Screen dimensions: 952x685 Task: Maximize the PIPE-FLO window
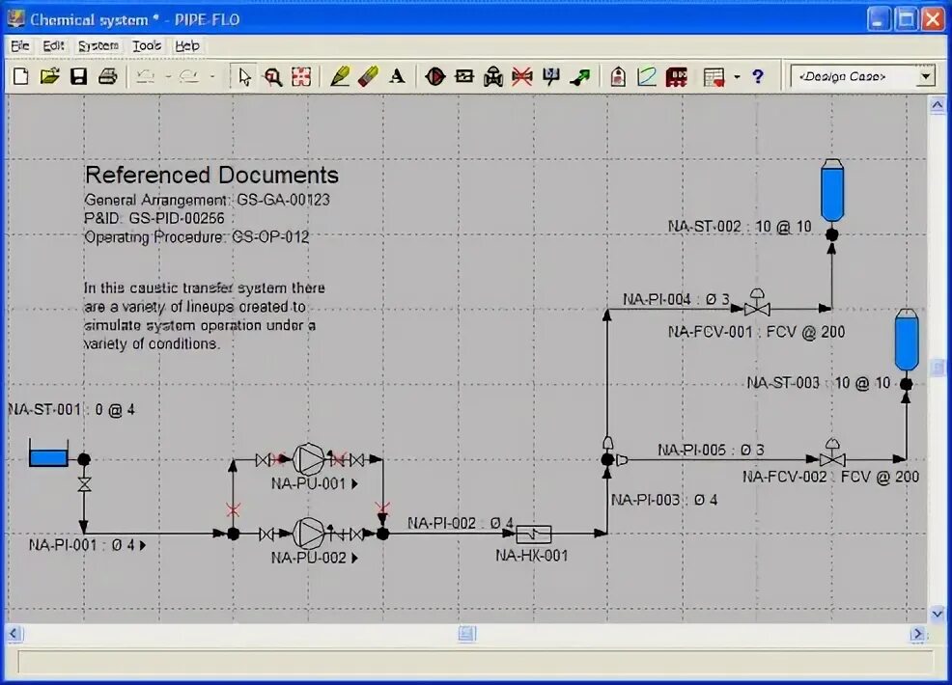pyautogui.click(x=907, y=18)
